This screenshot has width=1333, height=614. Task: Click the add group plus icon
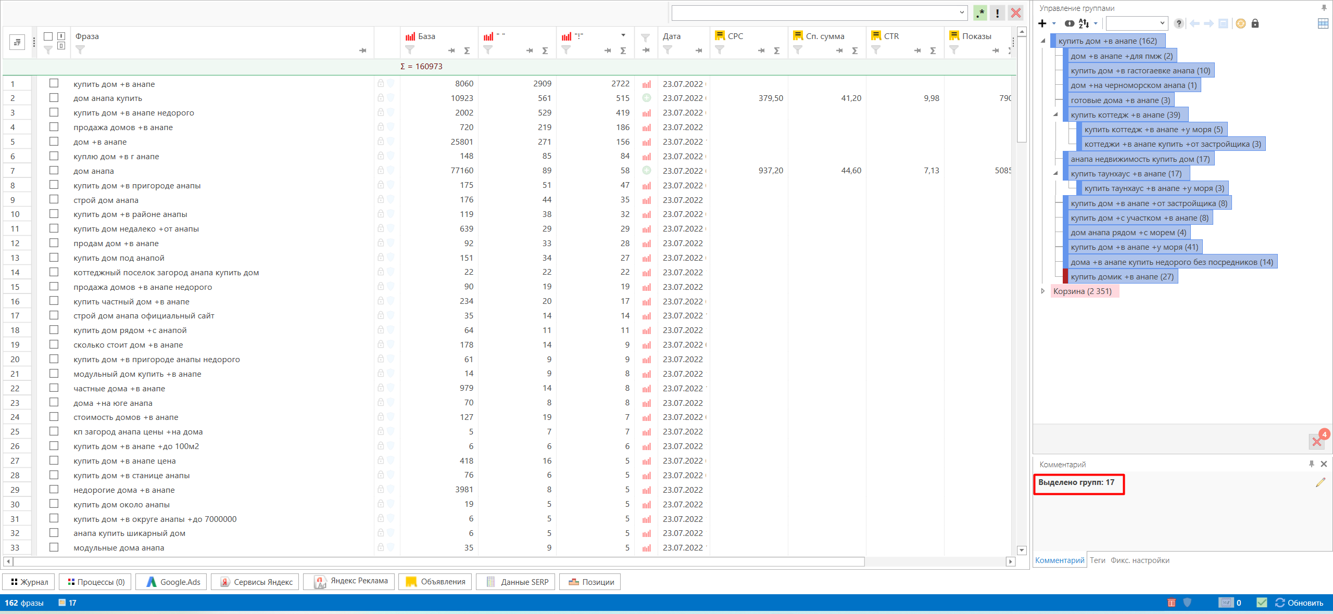[x=1042, y=23]
